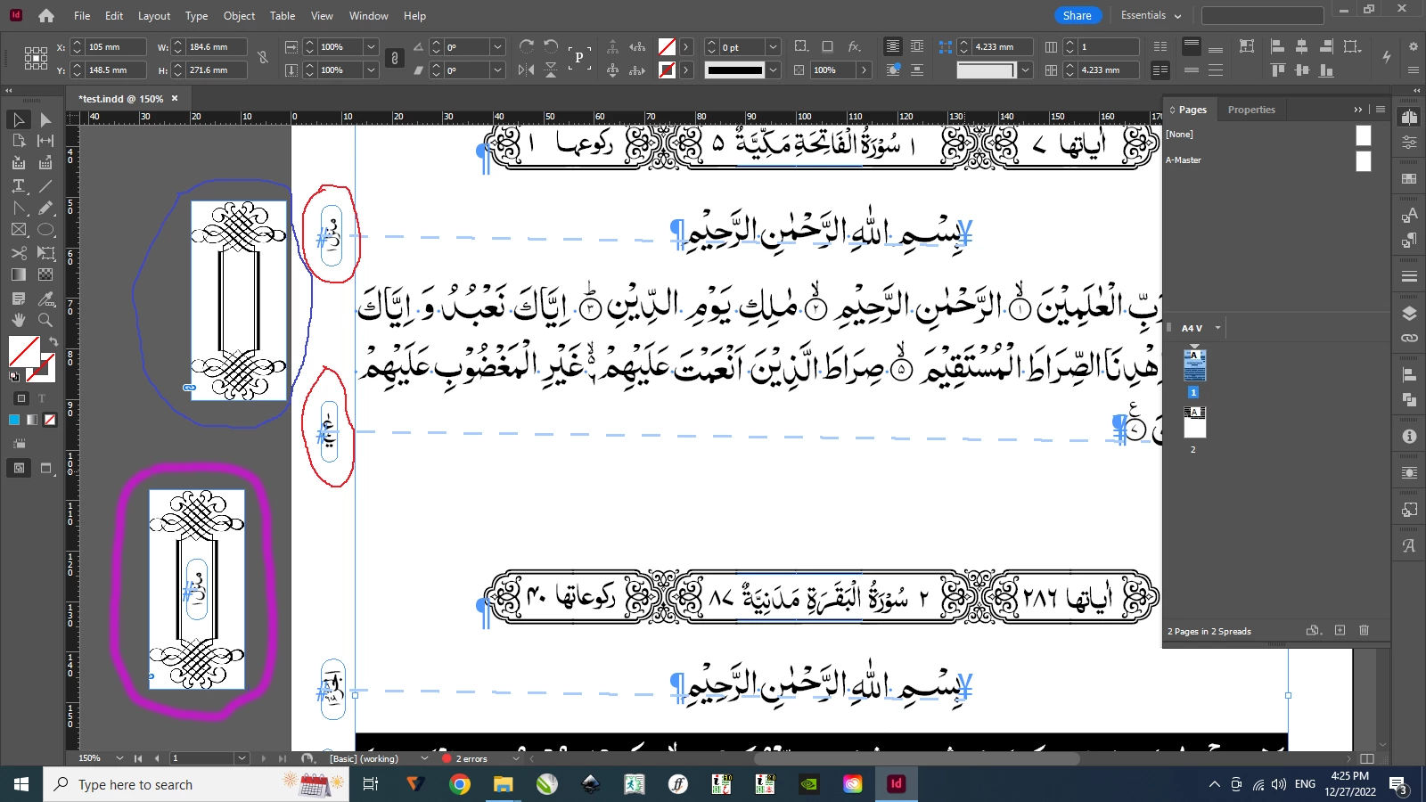
Task: Toggle constrain proportions for scaling link
Action: point(395,58)
